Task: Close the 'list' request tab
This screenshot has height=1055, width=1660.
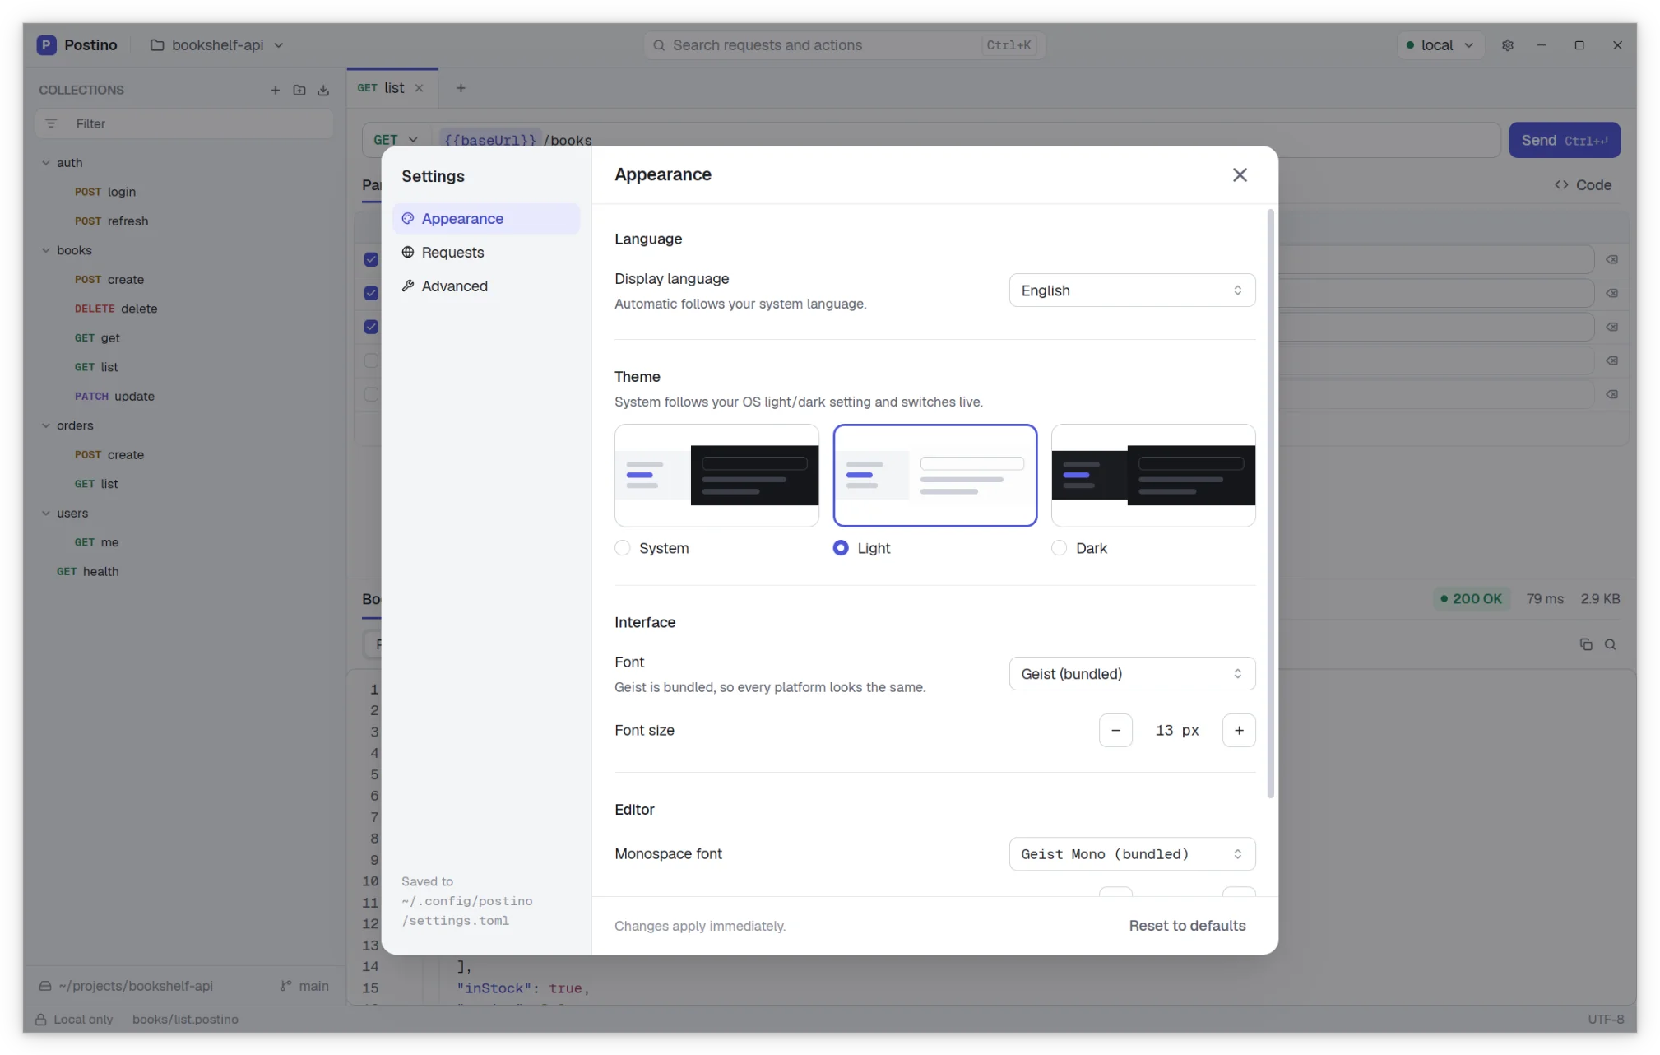Action: (420, 88)
